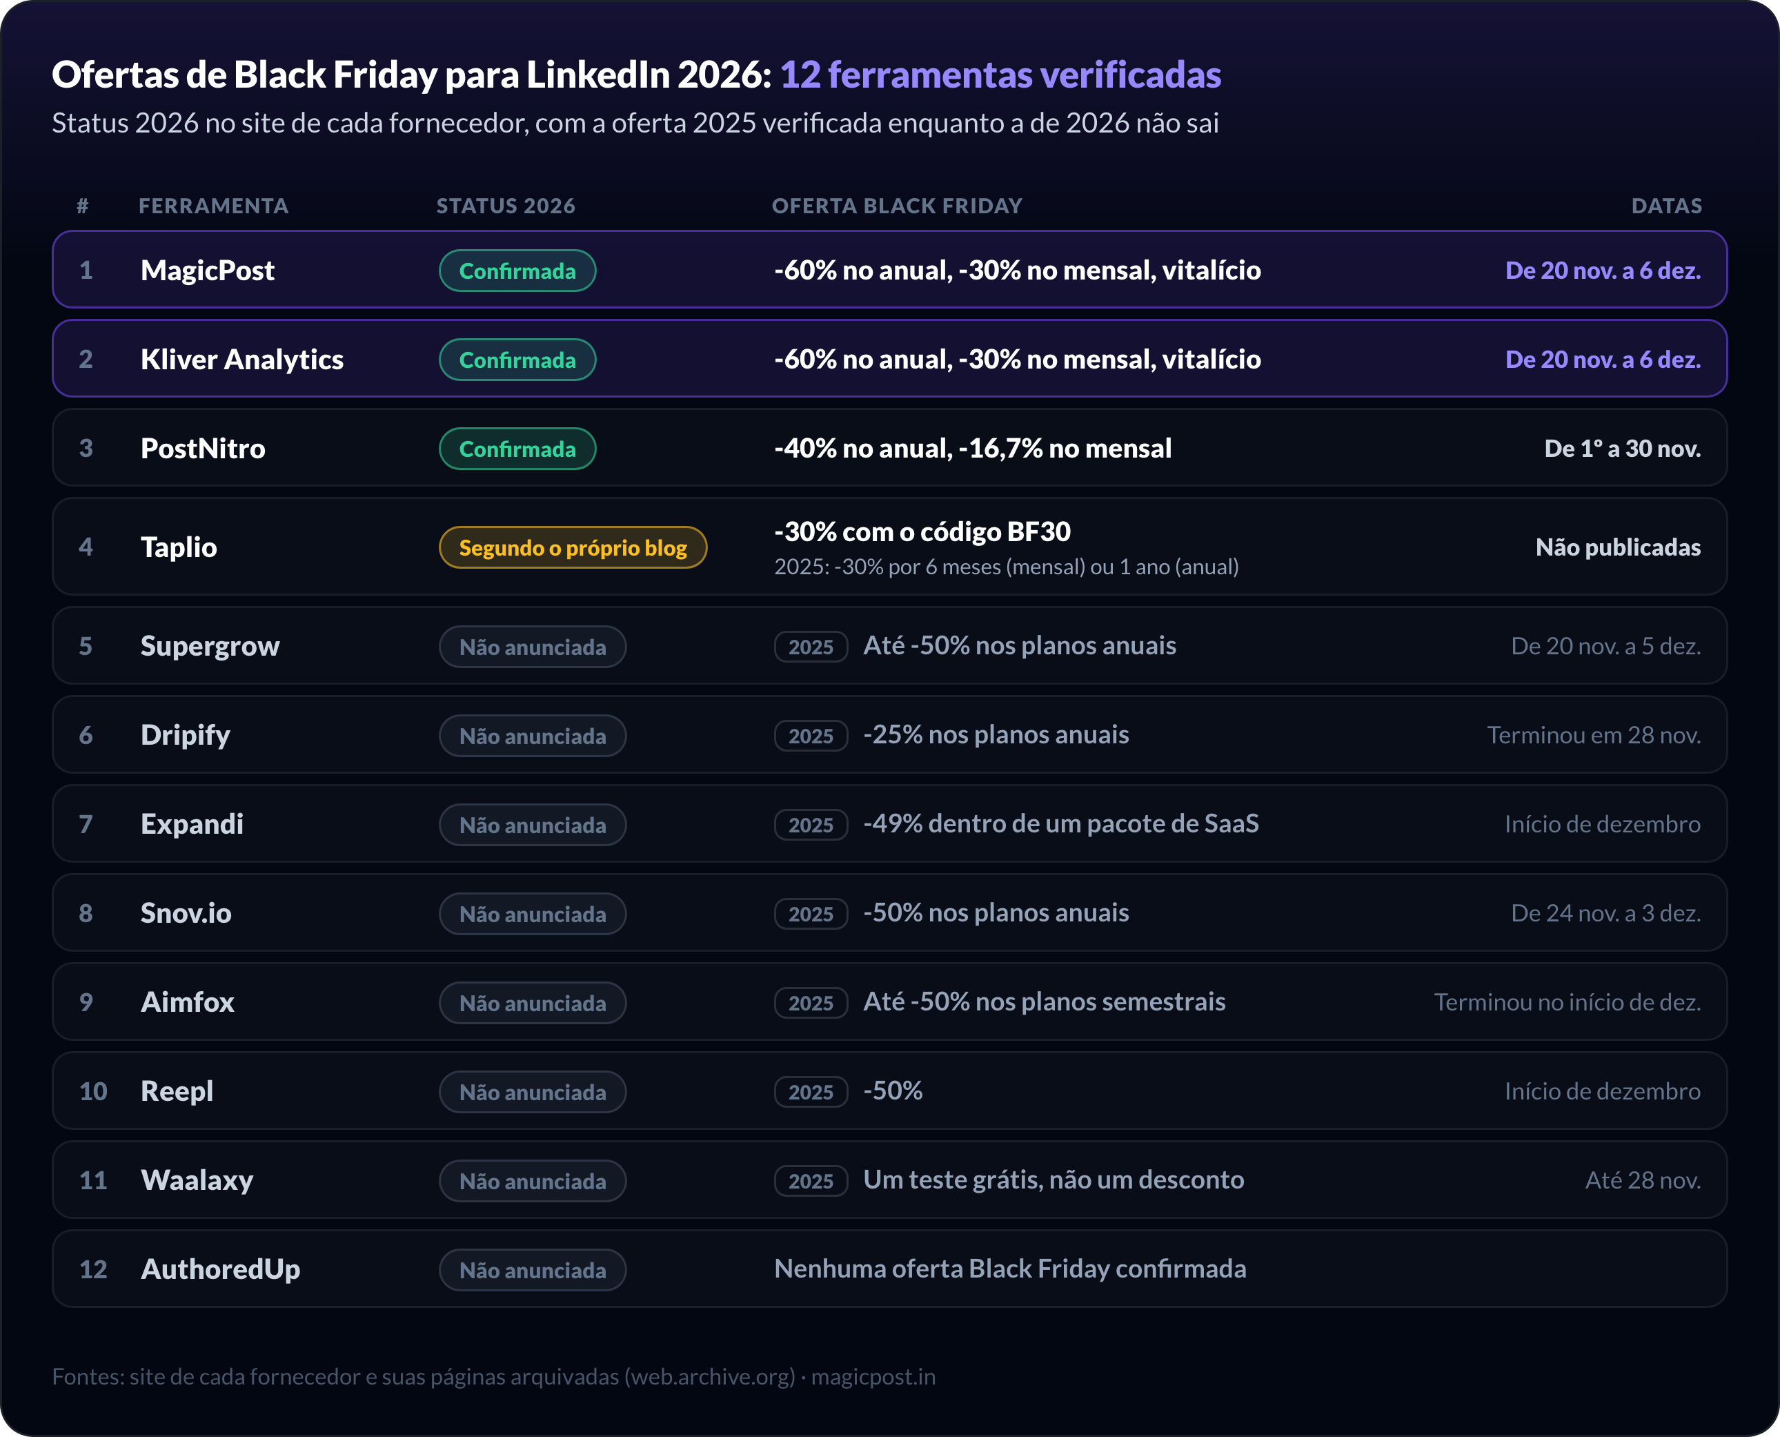1780x1437 pixels.
Task: Click the 'Segundo o próprio blog' badge
Action: coord(573,547)
